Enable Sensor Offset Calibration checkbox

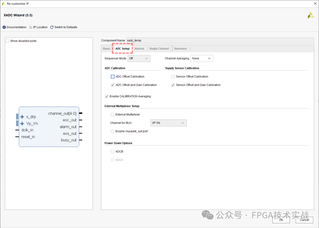click(x=173, y=76)
